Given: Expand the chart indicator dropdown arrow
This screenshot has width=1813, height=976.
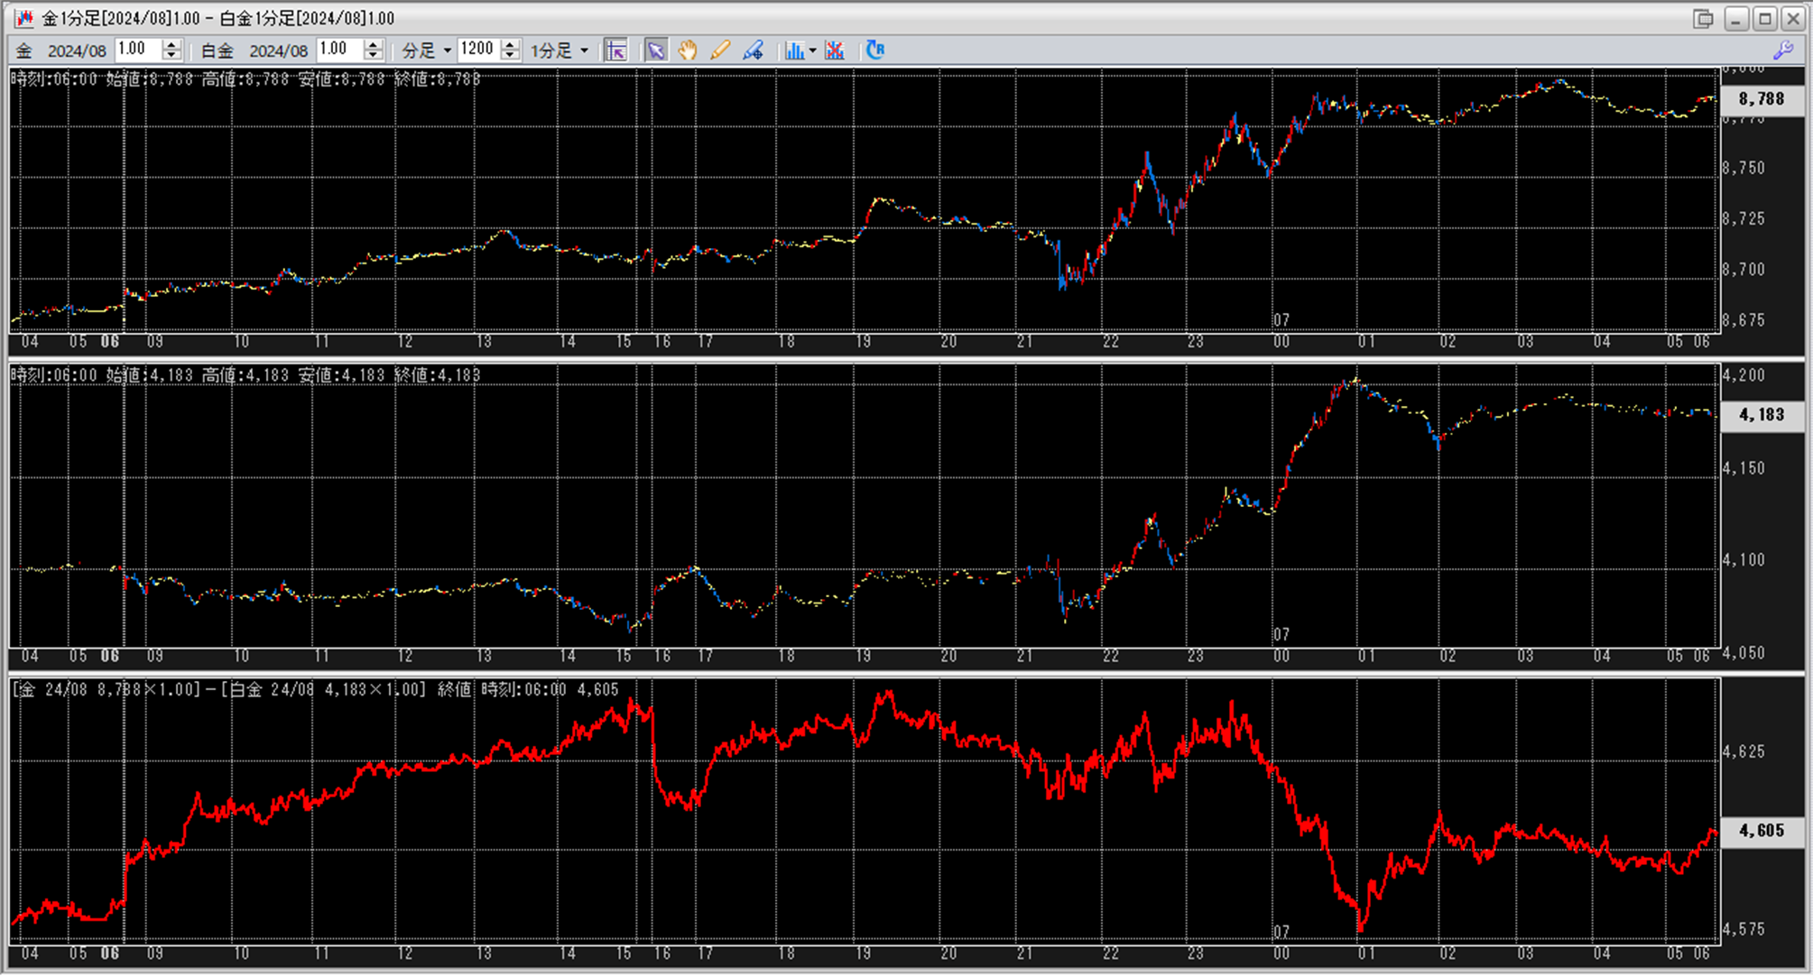Looking at the screenshot, I should pyautogui.click(x=813, y=51).
